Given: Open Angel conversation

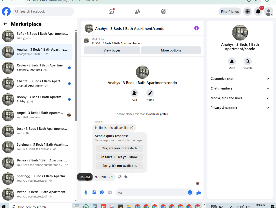Looking at the screenshot, I should [x=36, y=115].
